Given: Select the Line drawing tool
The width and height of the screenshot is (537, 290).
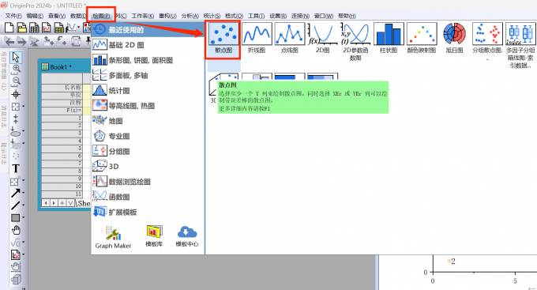Looking at the screenshot, I should pos(16,205).
